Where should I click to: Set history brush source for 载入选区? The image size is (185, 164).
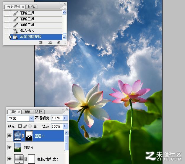point(7,31)
